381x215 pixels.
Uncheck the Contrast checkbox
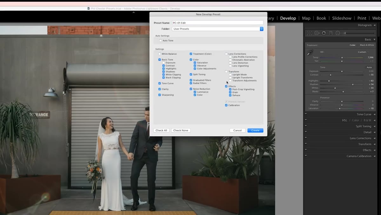tap(164, 66)
